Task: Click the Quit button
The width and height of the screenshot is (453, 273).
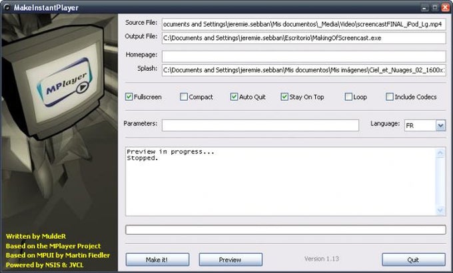Action: (414, 260)
